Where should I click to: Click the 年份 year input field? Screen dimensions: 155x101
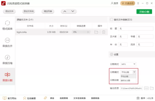click(x=123, y=44)
